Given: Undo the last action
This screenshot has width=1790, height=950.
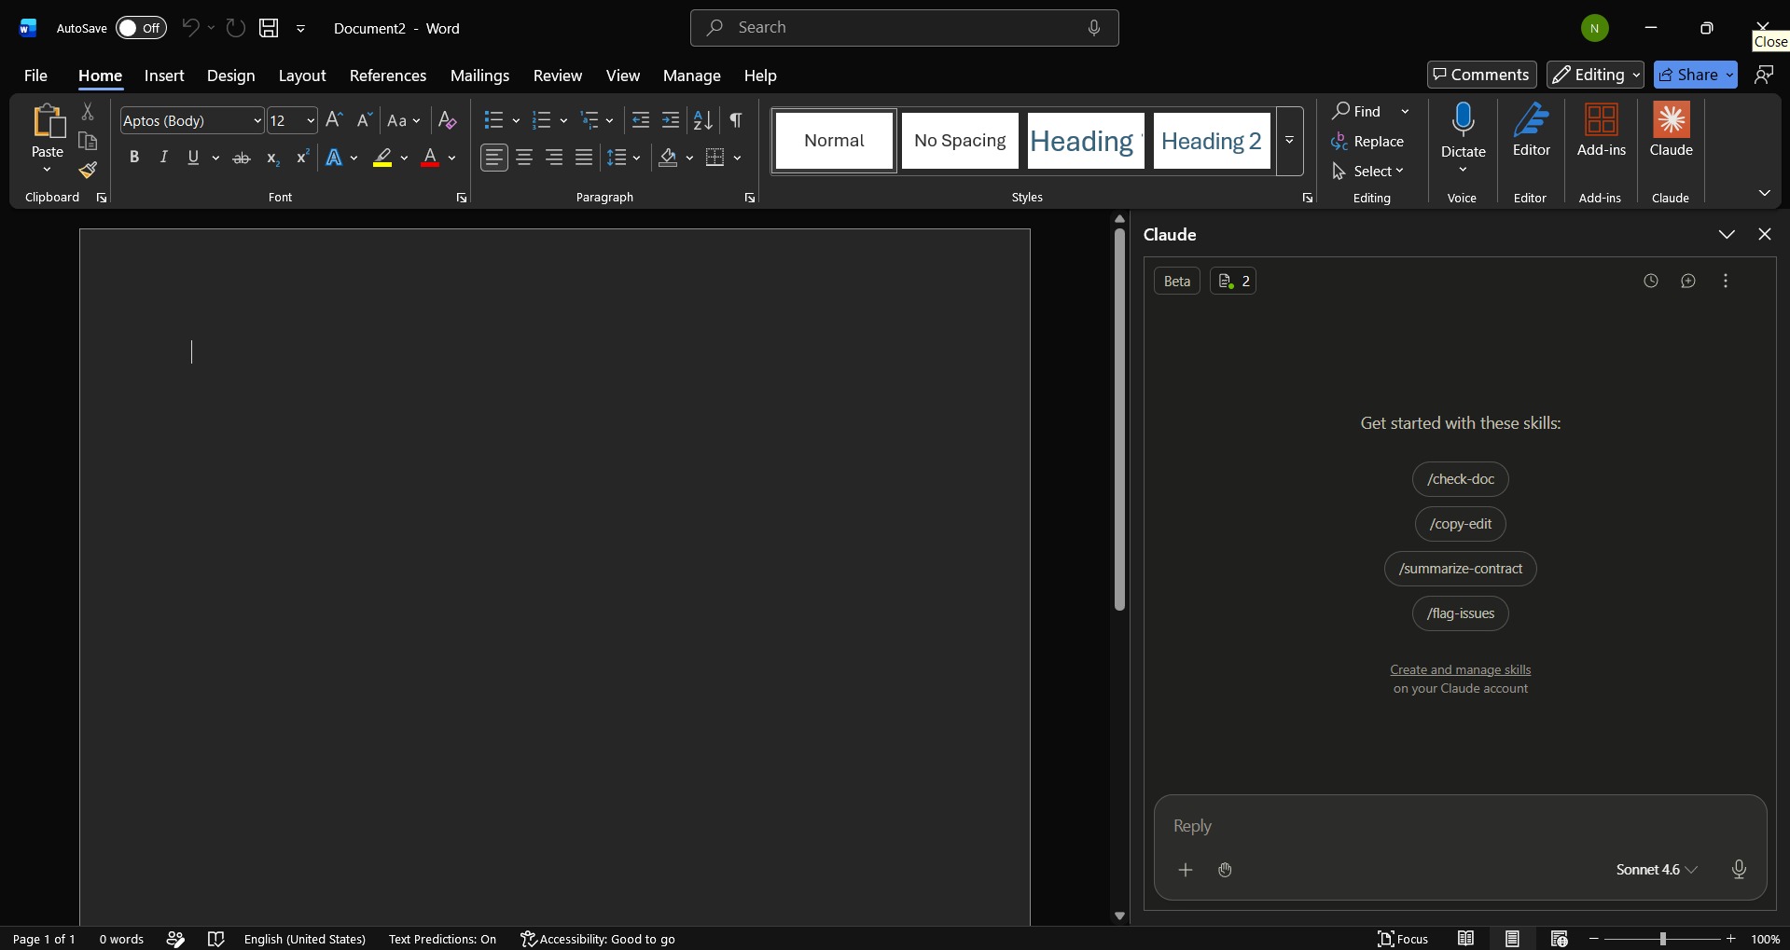Looking at the screenshot, I should tap(190, 28).
